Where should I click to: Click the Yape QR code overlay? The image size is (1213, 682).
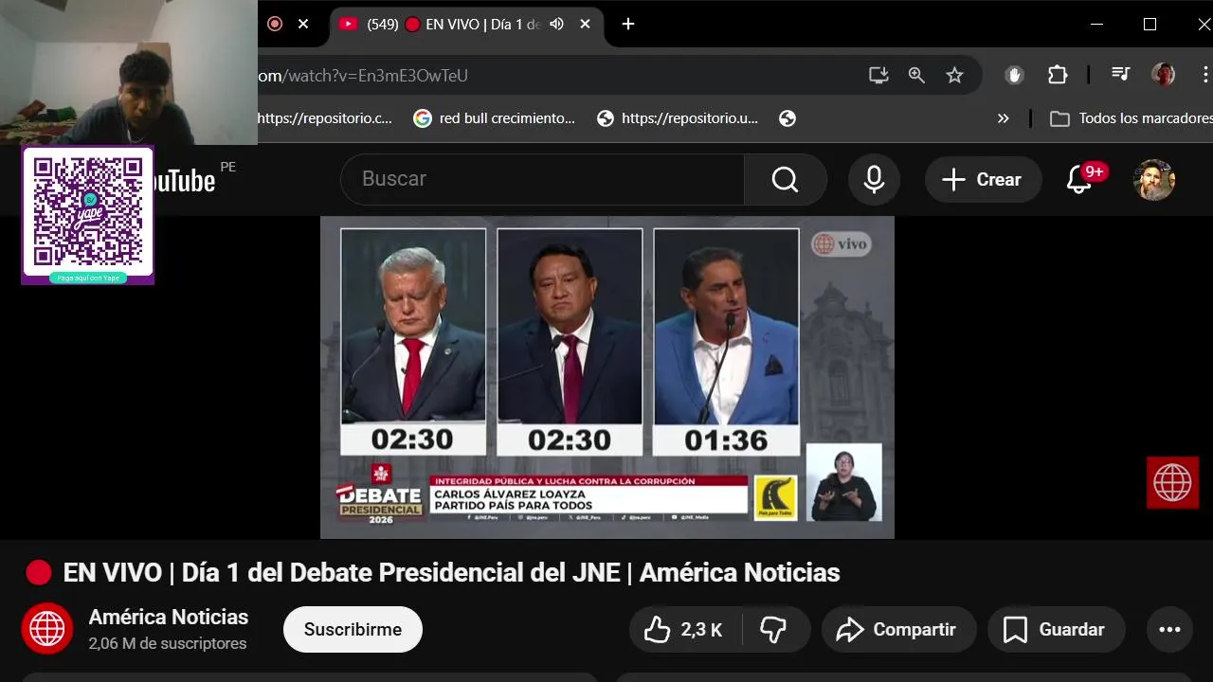88,215
